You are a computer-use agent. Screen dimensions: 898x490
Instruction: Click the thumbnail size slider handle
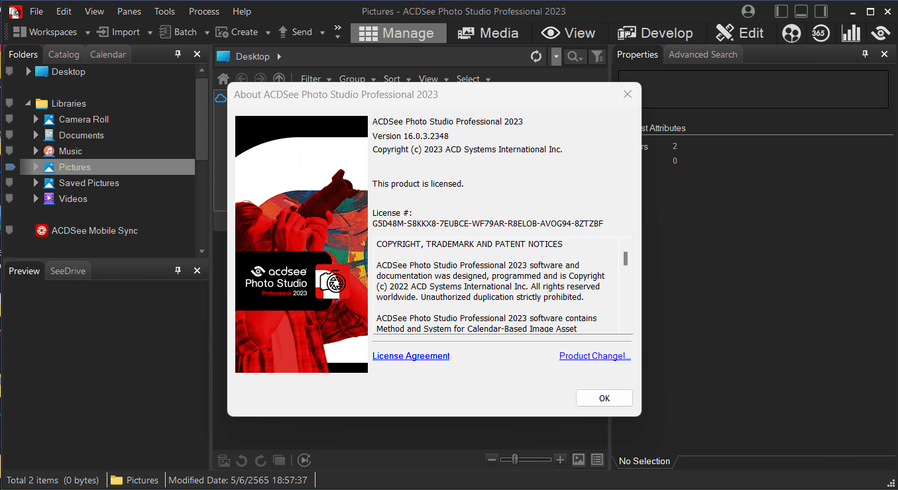[x=515, y=460]
